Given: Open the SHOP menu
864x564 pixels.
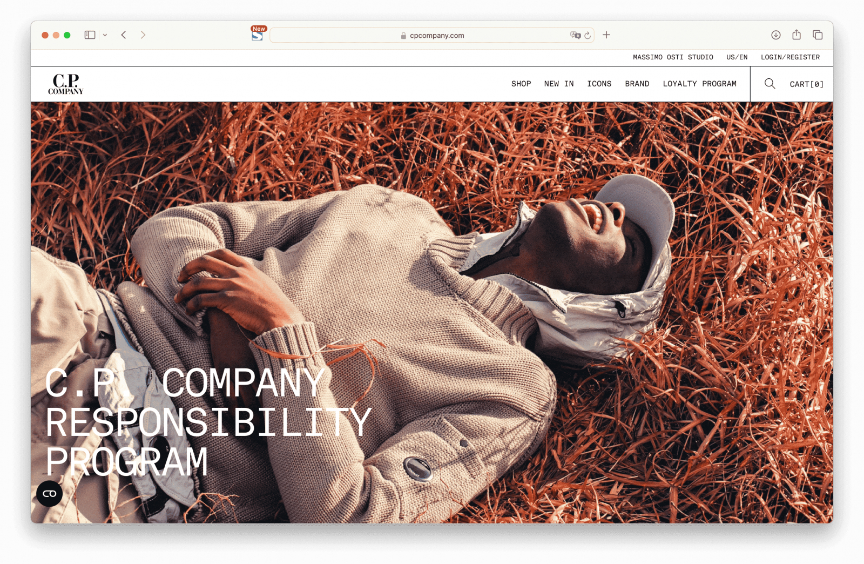Looking at the screenshot, I should click(x=521, y=84).
